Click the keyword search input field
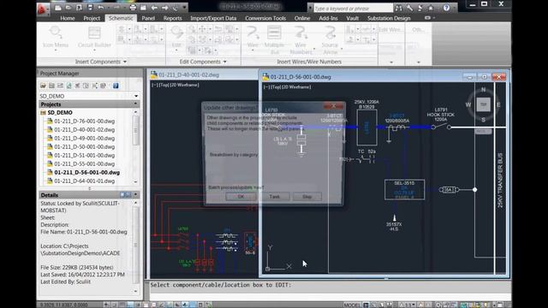This screenshot has width=548, height=308. (x=353, y=8)
